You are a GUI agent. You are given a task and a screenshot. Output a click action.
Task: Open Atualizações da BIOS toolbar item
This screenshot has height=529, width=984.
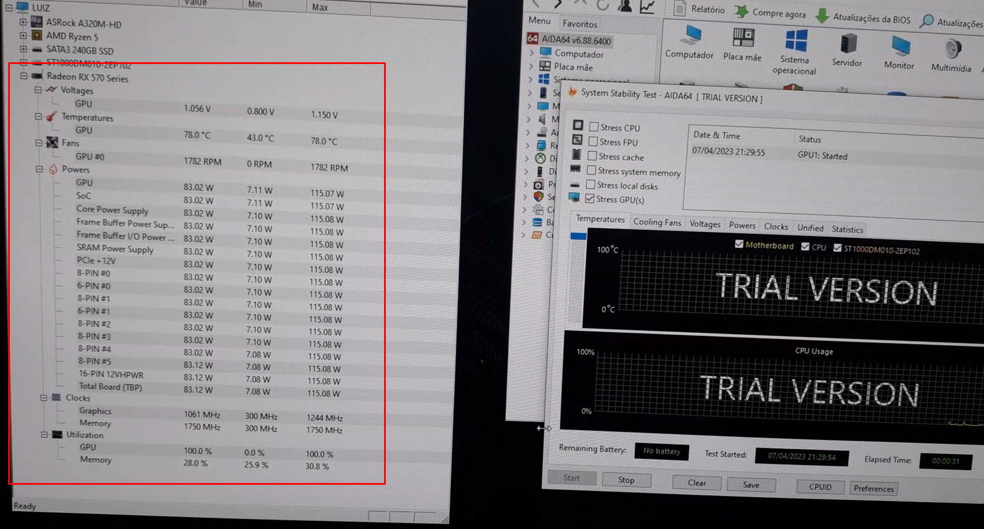click(863, 17)
